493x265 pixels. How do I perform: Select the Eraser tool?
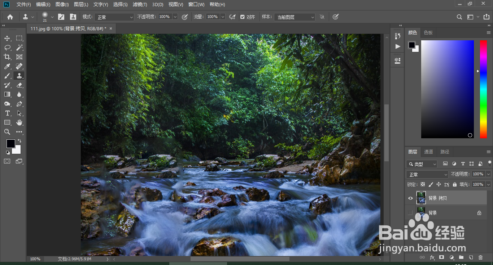19,85
